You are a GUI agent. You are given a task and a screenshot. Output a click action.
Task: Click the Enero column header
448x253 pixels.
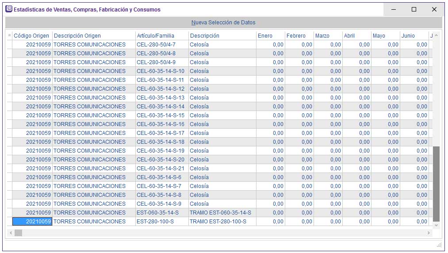click(x=270, y=36)
